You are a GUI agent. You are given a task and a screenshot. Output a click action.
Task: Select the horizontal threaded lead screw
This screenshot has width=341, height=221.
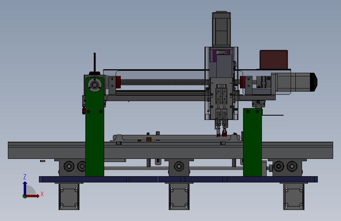pos(163,82)
